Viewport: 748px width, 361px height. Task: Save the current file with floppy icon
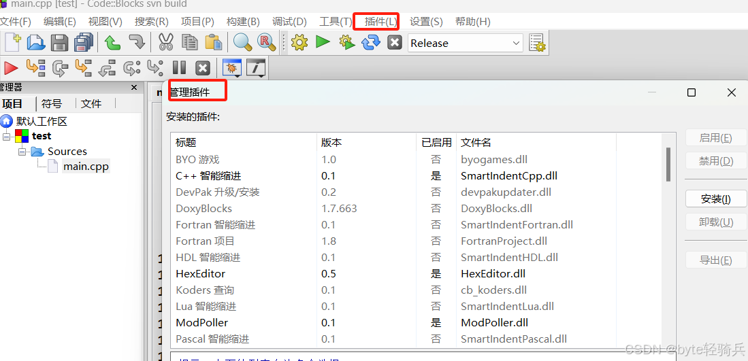(60, 43)
